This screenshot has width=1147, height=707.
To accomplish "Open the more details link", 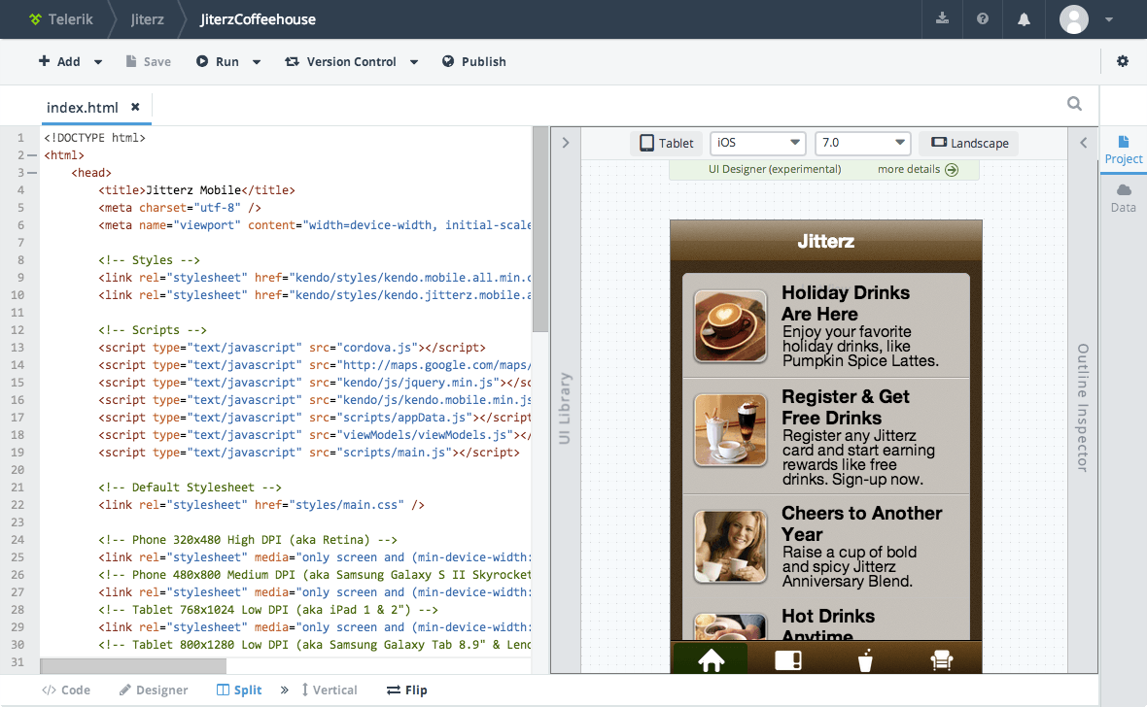I will pos(918,170).
